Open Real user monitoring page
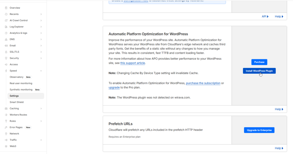Screen dimensions: 293x154 tap(21, 83)
